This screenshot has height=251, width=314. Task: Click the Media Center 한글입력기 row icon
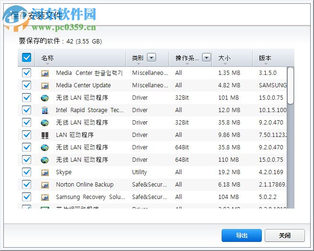45,73
